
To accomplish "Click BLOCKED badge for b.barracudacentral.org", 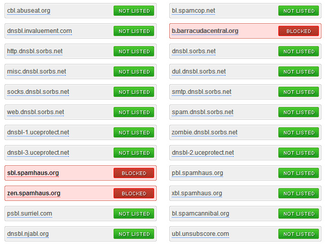I will [299, 31].
